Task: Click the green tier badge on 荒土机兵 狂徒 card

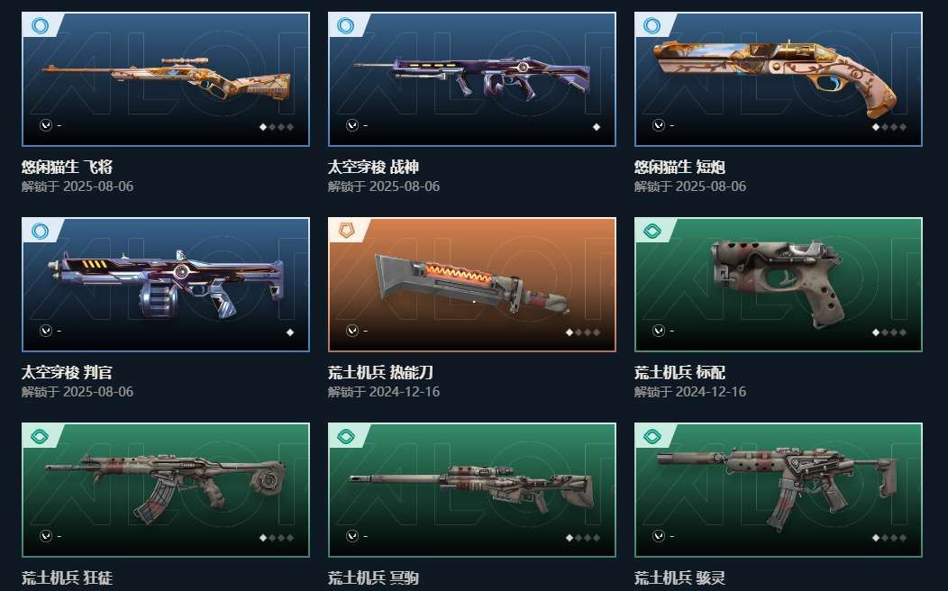Action: 40,436
